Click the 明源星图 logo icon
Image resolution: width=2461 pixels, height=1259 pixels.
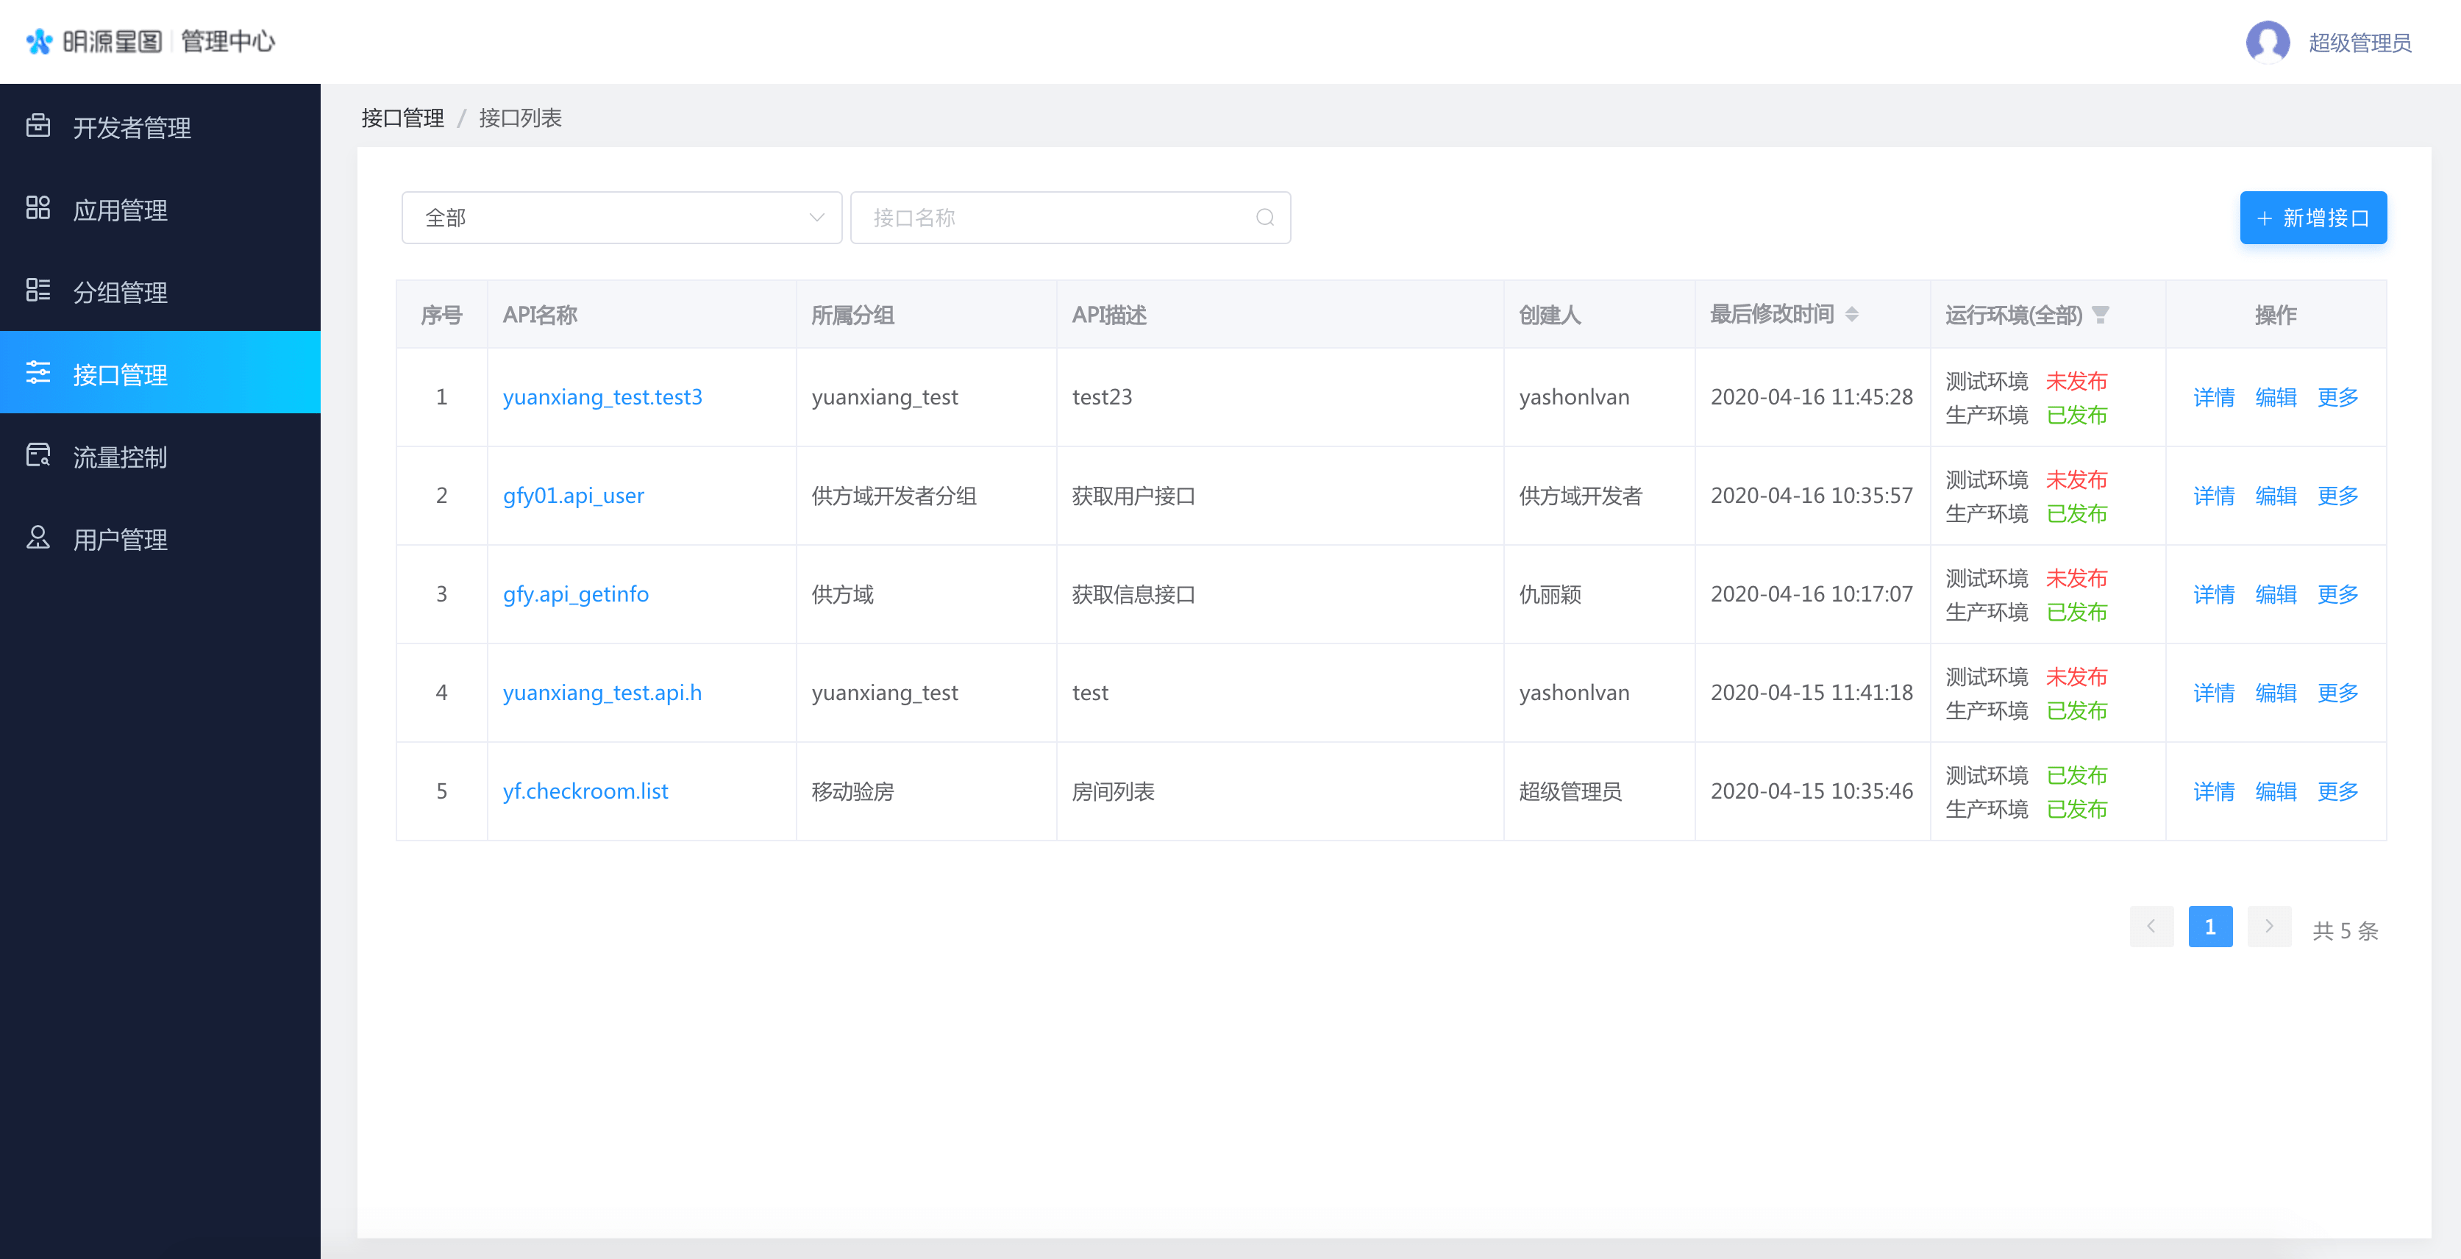click(x=39, y=41)
